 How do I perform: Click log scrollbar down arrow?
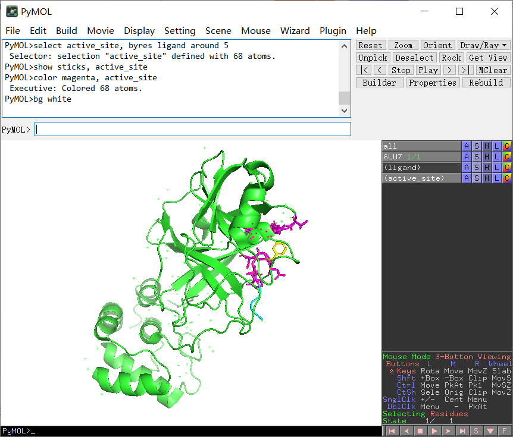point(344,111)
